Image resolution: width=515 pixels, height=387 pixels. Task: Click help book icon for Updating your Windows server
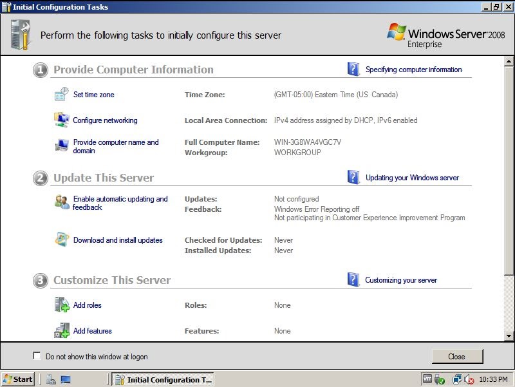pyautogui.click(x=353, y=177)
